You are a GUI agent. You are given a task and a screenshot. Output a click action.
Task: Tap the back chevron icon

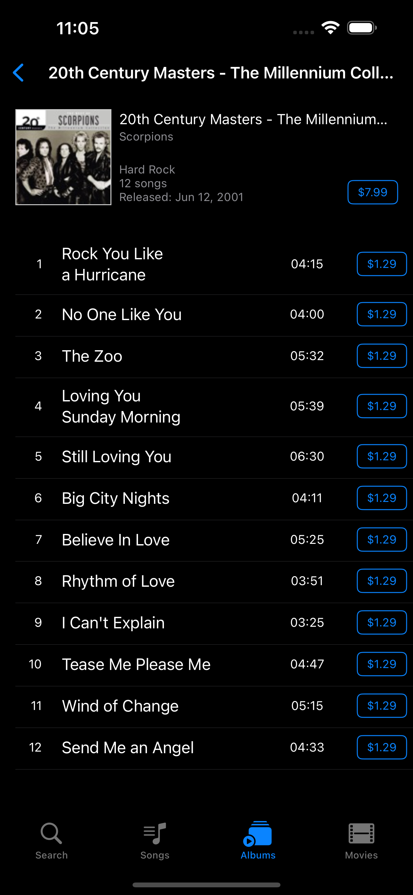point(18,73)
